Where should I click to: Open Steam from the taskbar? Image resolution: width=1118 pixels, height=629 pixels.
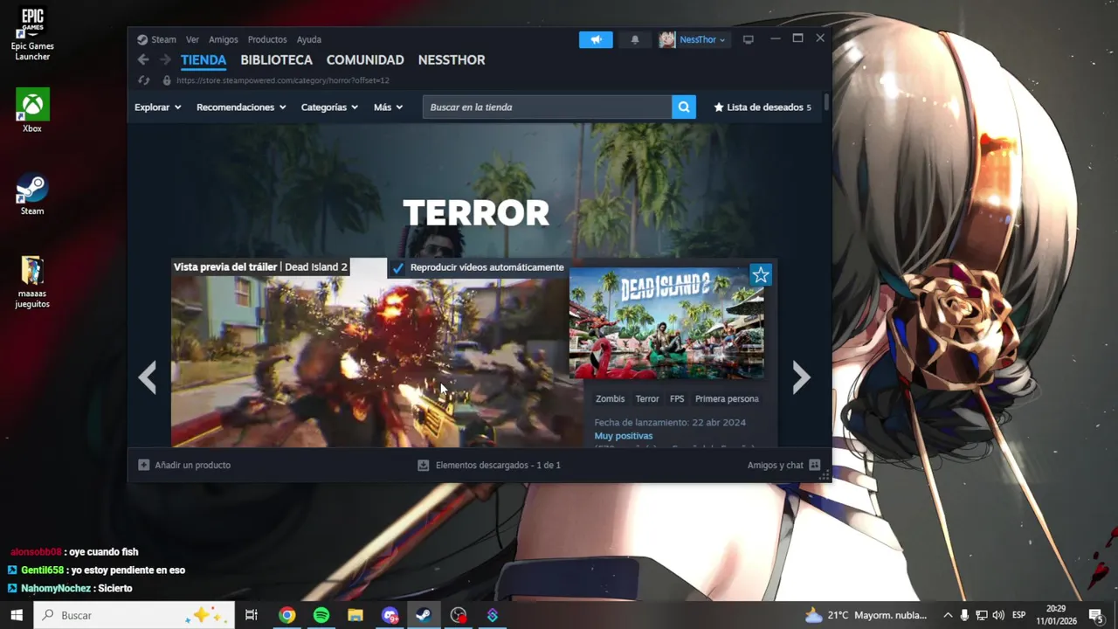[x=424, y=615]
